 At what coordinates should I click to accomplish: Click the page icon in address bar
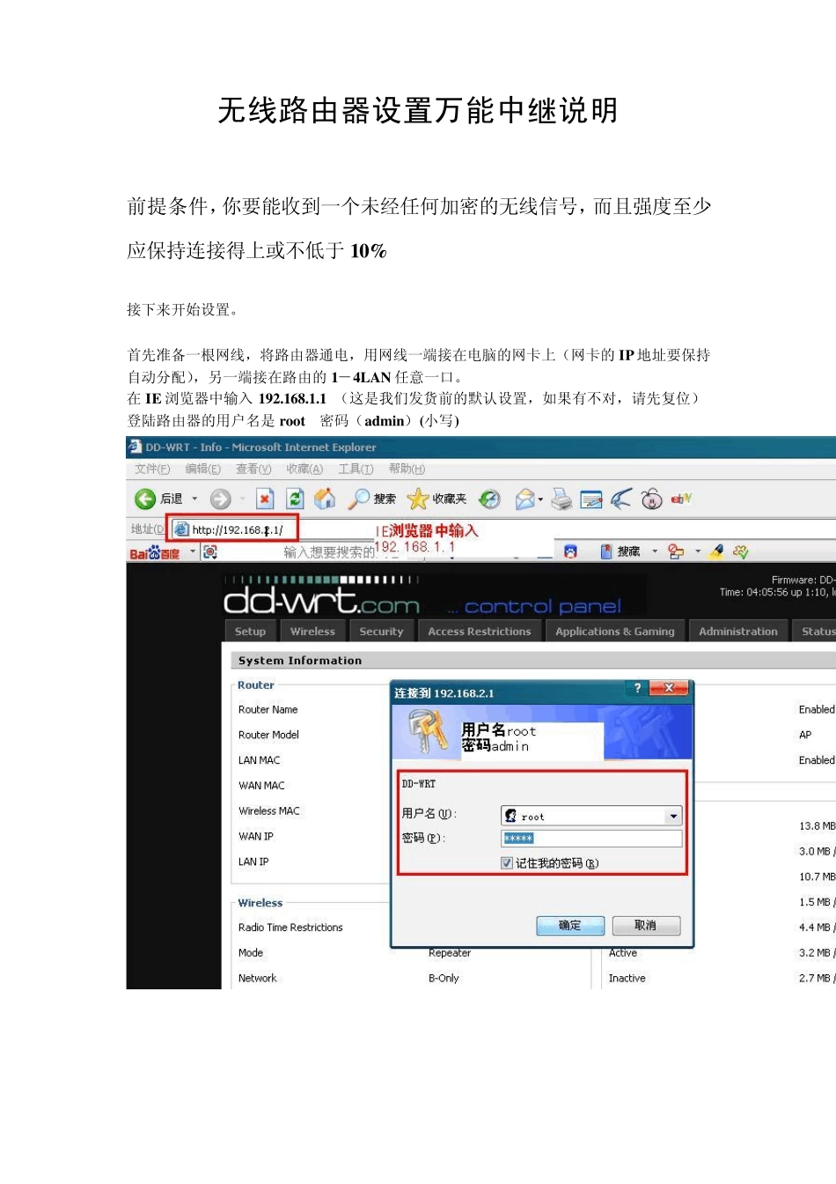(x=181, y=530)
